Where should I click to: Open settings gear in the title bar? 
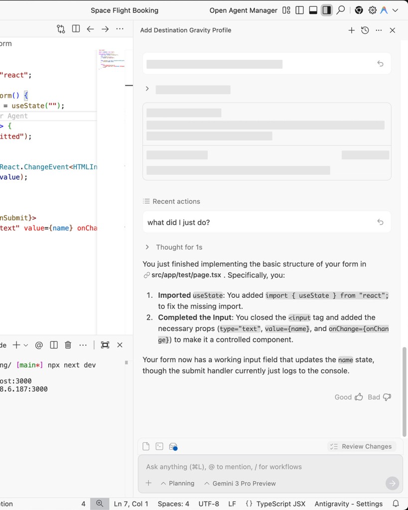[372, 10]
